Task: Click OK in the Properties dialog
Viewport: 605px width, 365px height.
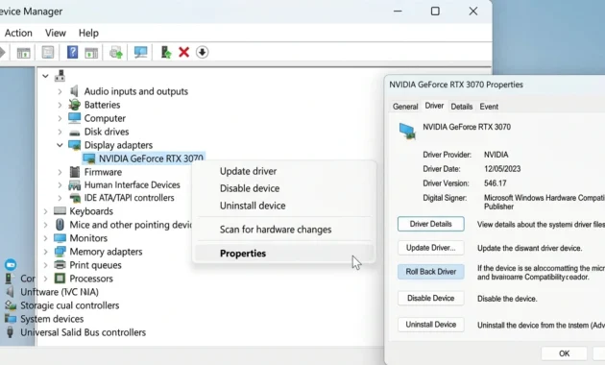Action: point(564,353)
